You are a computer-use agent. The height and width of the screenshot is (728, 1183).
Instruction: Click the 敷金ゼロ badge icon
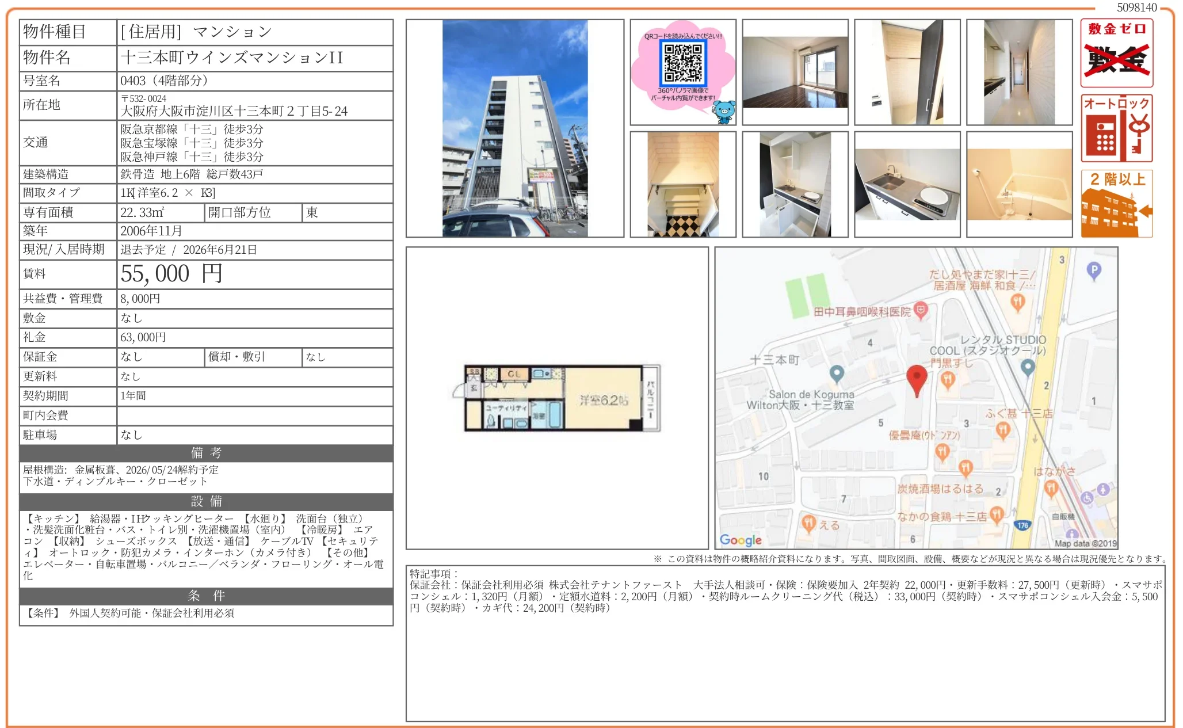coord(1116,52)
